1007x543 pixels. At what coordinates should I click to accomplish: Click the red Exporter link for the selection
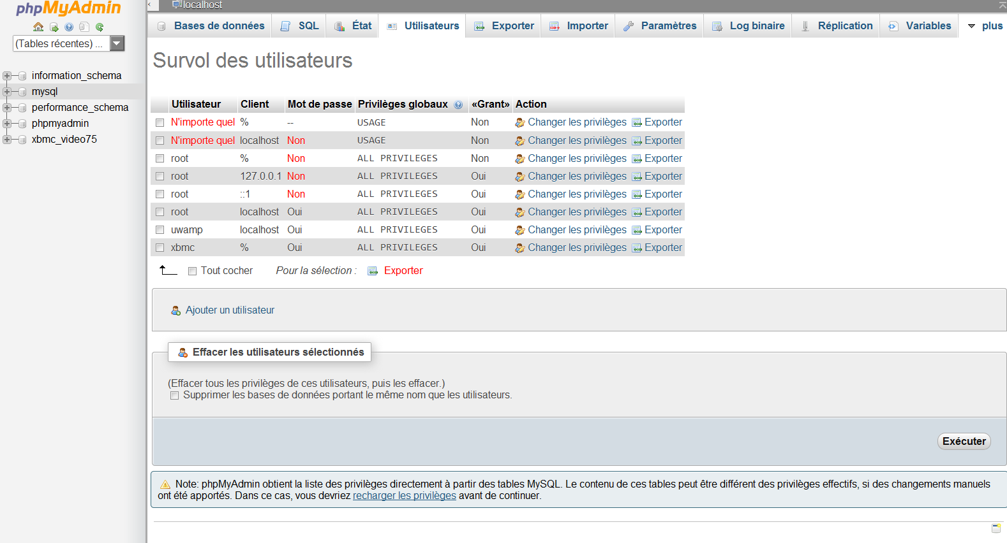pos(403,271)
